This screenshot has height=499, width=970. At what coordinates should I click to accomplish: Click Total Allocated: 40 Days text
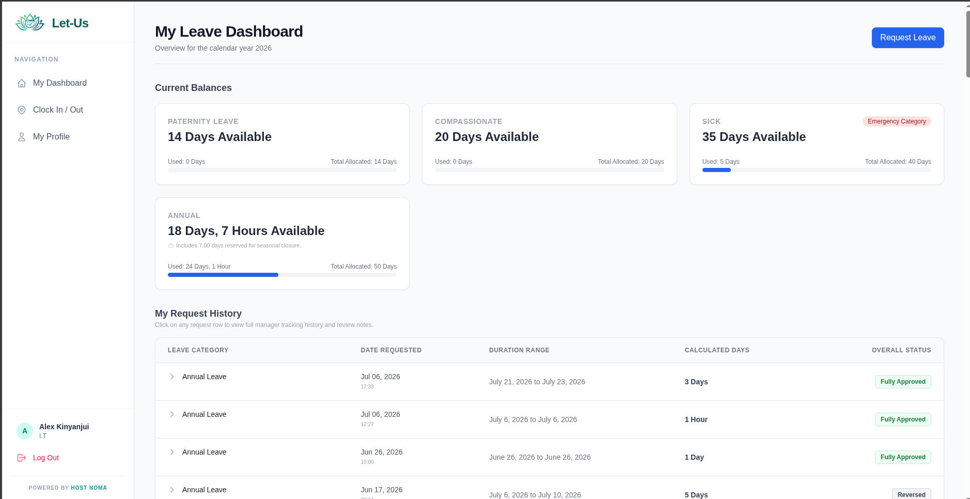pos(898,162)
